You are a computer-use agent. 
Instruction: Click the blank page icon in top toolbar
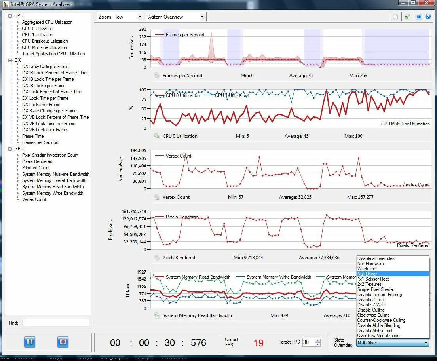395,17
